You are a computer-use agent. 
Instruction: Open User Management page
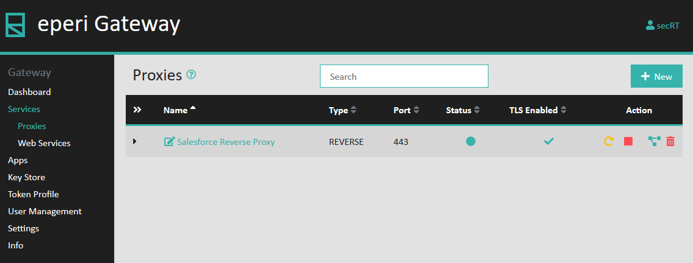45,211
